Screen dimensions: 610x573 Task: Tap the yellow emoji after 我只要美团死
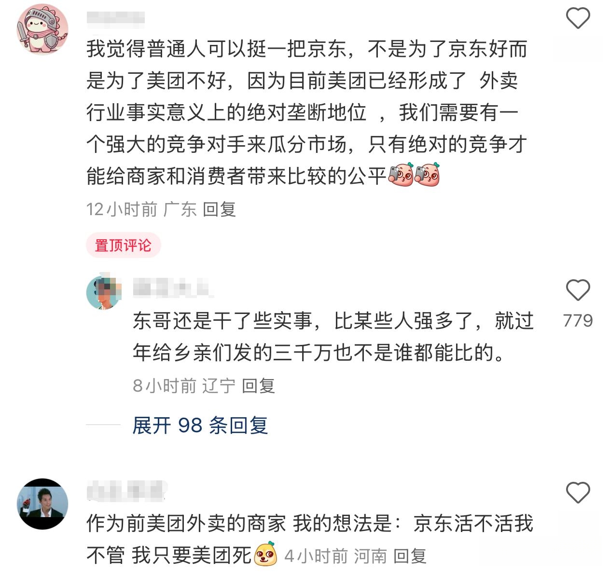[x=265, y=555]
